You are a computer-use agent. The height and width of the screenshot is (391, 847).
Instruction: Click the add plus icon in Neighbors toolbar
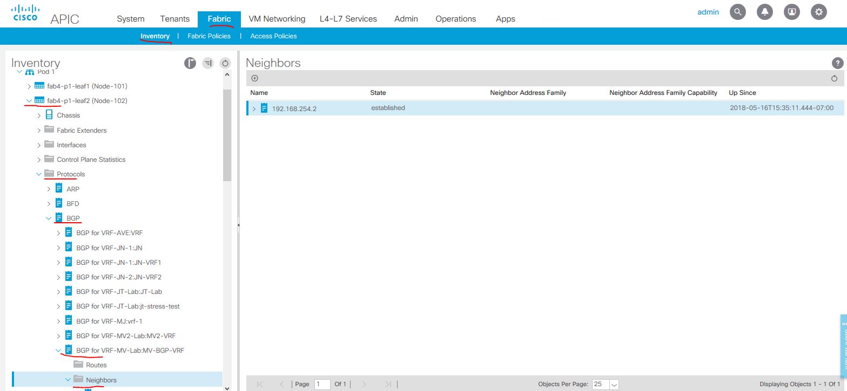tap(255, 78)
